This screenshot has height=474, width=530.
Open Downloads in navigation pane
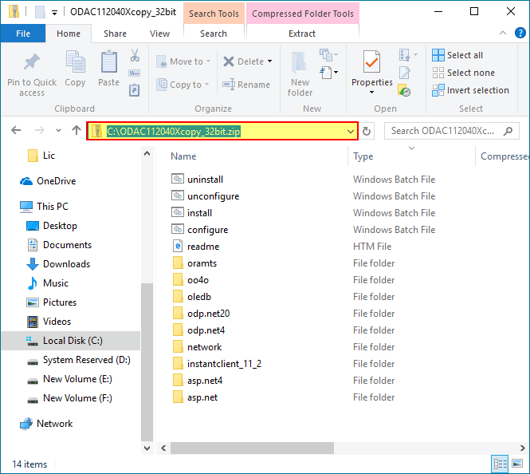pos(58,264)
